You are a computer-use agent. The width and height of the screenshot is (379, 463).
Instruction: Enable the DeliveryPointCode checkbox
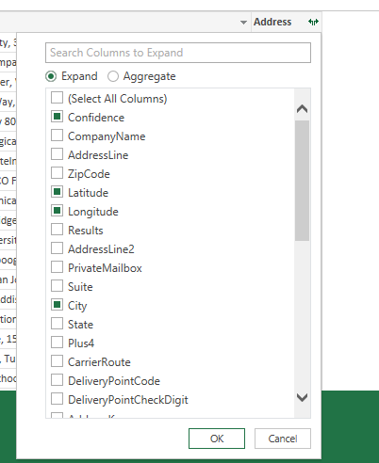[57, 380]
